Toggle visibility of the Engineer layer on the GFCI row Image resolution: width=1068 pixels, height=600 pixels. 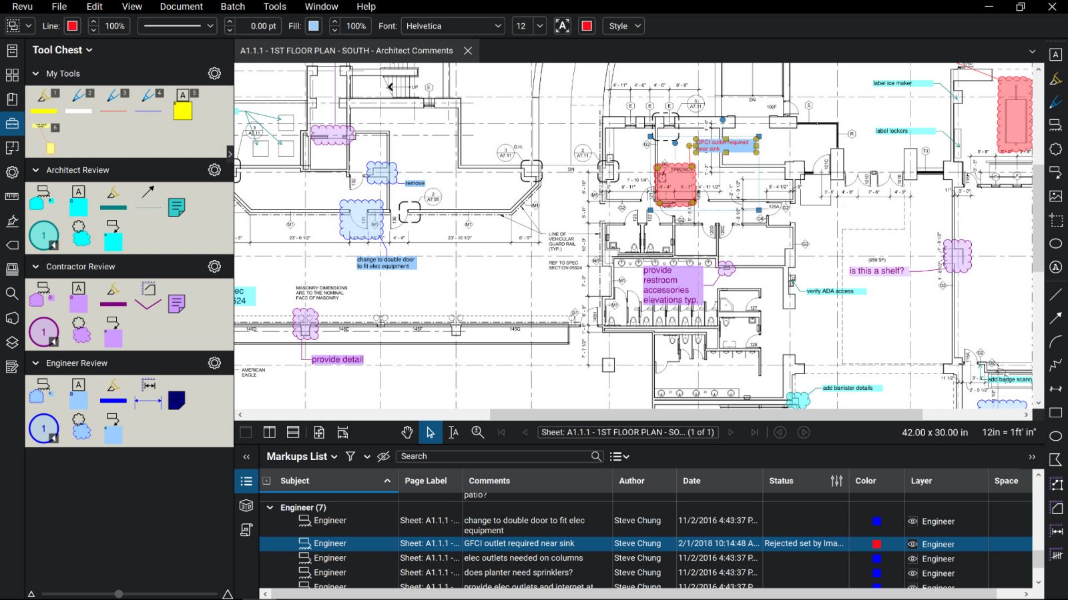[x=912, y=544]
